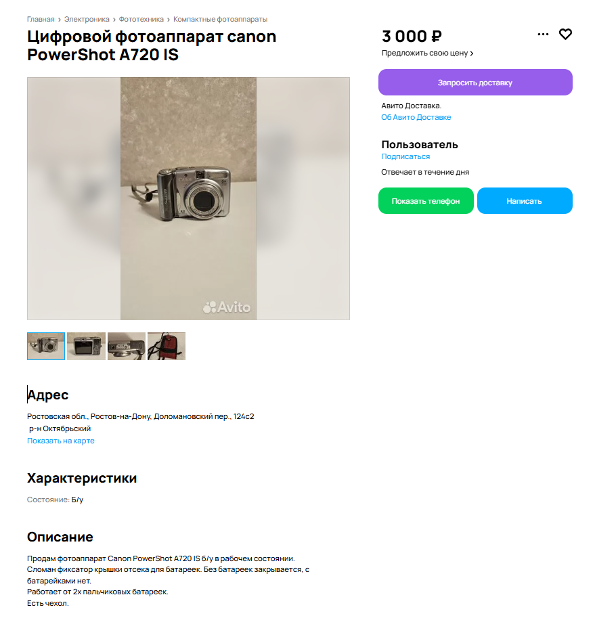Viewport: 595px width, 618px height.
Task: Open the three-dots more options menu
Action: click(x=543, y=35)
